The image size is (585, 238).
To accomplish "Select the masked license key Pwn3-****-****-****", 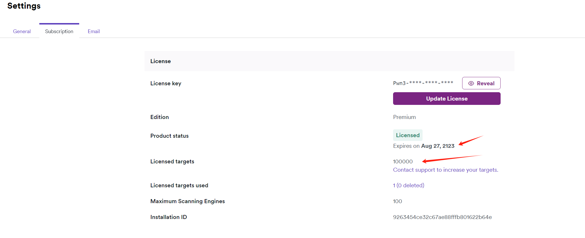I will pos(423,83).
